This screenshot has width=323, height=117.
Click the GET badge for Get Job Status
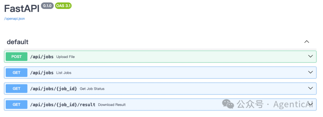16,89
